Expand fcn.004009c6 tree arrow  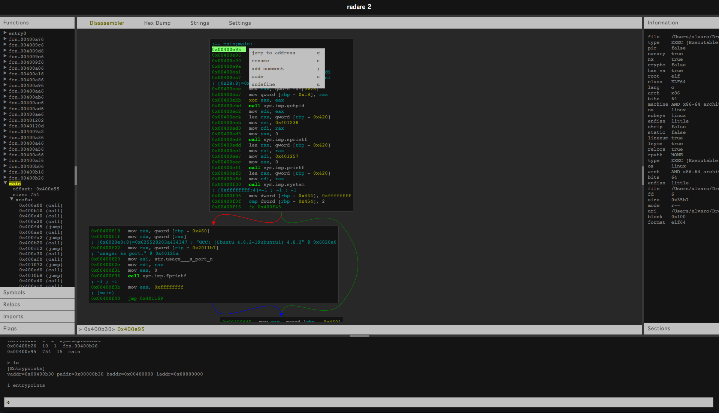click(x=5, y=45)
